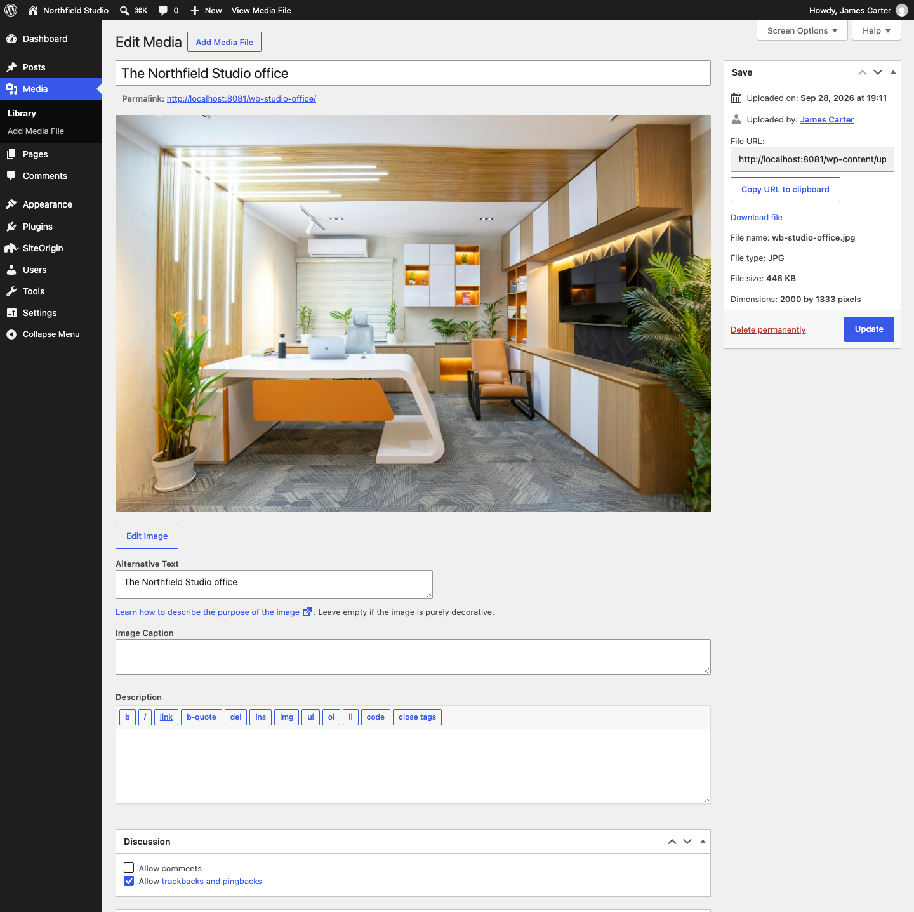Click the Add Media File button
The height and width of the screenshot is (912, 914).
pyautogui.click(x=224, y=42)
